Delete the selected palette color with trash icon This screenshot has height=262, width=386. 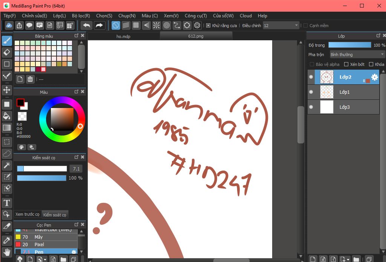pos(30,79)
